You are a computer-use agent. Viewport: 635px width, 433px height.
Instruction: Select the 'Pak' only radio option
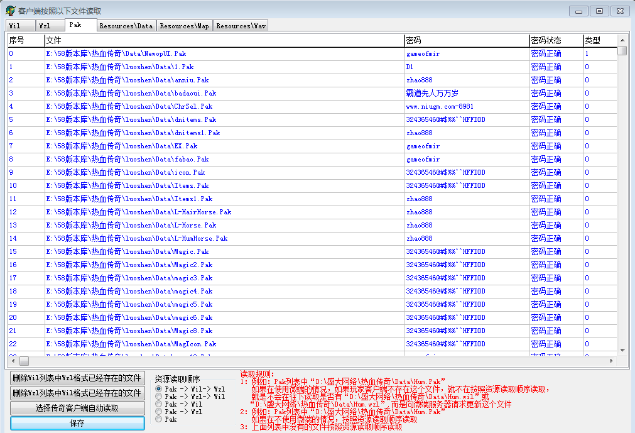click(159, 419)
